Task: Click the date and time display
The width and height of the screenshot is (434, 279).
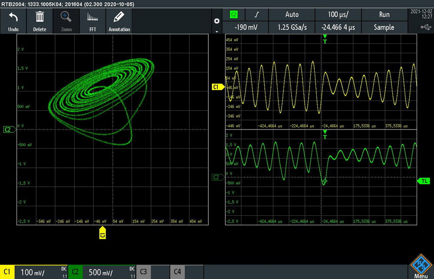Action: tap(421, 14)
